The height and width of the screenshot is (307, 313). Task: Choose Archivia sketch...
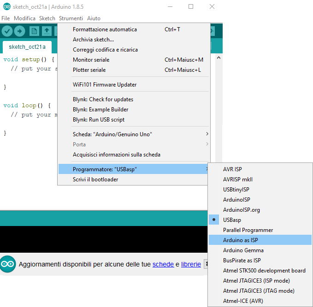[134, 40]
